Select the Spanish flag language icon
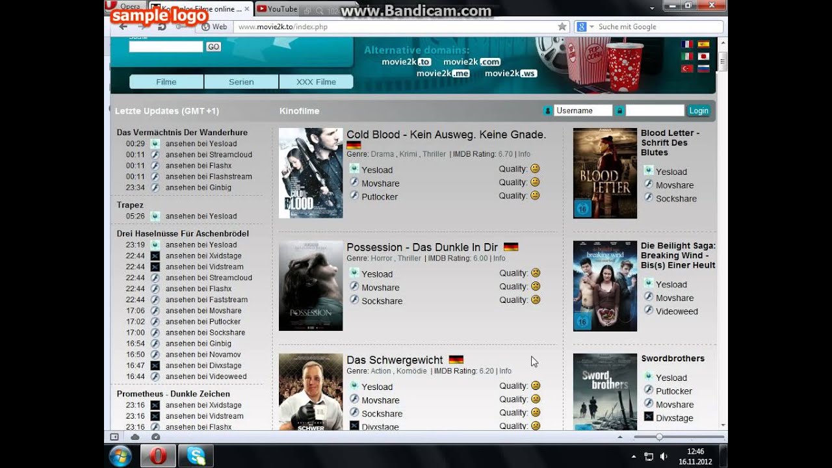 tap(703, 44)
